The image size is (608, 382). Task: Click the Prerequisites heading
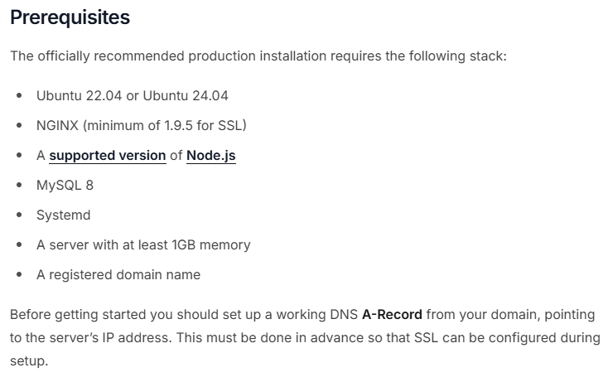70,17
